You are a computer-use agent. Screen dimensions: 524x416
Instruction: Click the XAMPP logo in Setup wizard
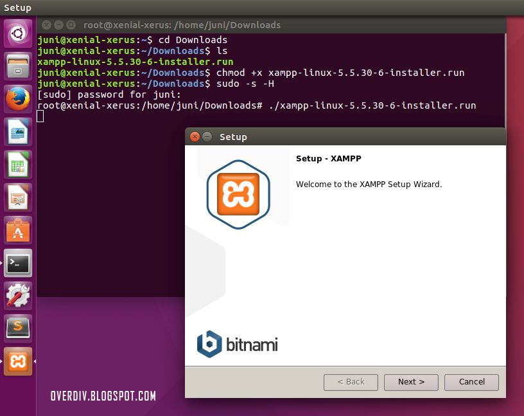click(x=238, y=194)
